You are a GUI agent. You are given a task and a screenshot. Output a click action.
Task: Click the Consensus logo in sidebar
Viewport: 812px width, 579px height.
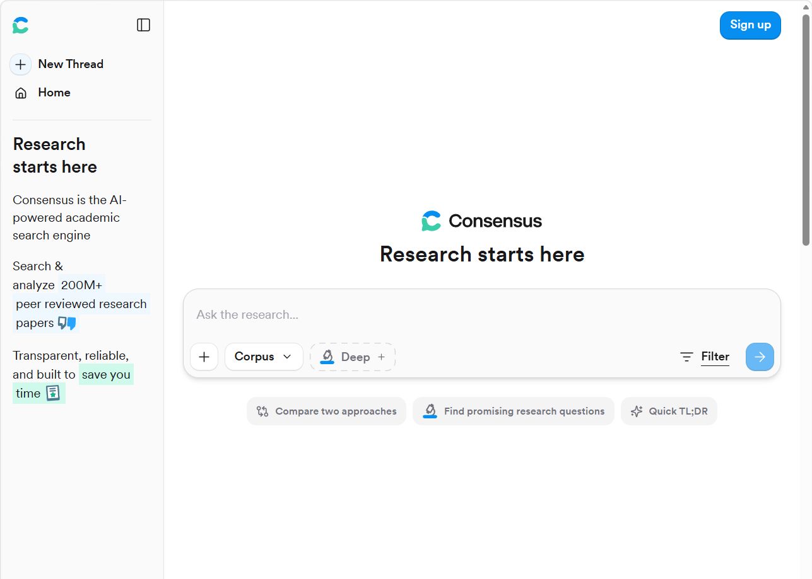click(x=20, y=25)
